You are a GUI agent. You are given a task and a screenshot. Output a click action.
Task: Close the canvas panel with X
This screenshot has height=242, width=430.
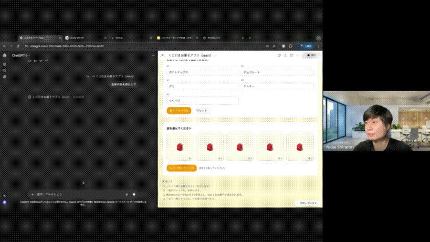162,55
